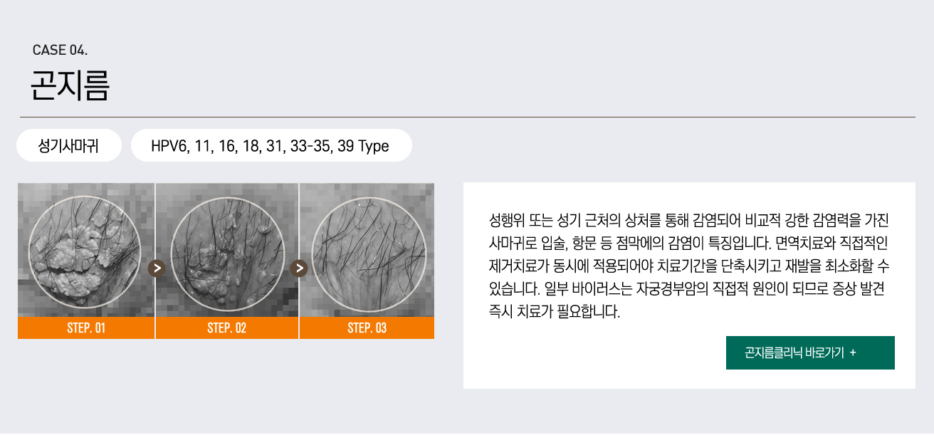
Task: Click the HPV6, 11, 16 type badge
Action: coord(271,145)
